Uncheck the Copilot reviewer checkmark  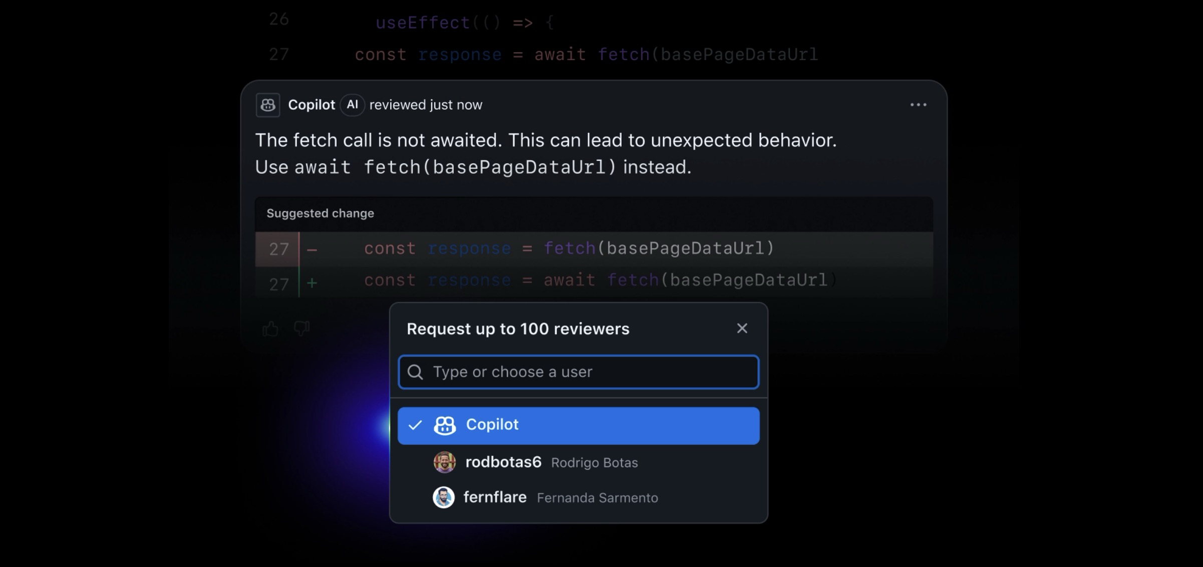coord(415,425)
